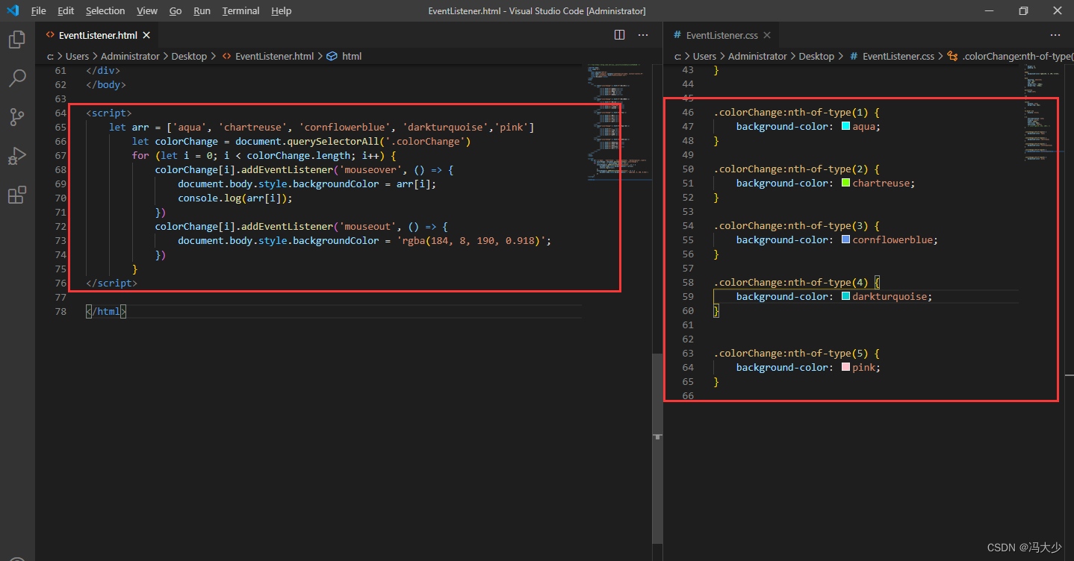Click 'Users' in the left editor breadcrumb
1074x561 pixels.
[77, 56]
